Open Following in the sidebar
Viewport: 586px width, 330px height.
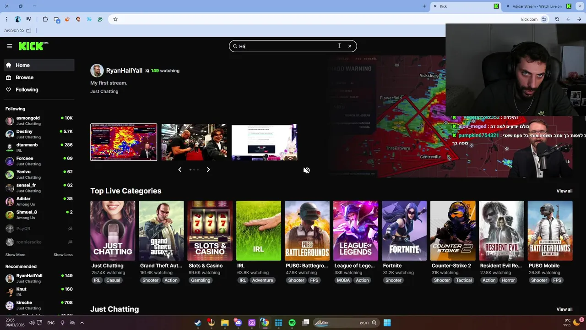pyautogui.click(x=39, y=90)
